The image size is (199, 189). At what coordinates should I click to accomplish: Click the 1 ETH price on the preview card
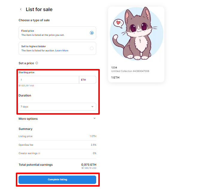click(x=115, y=78)
